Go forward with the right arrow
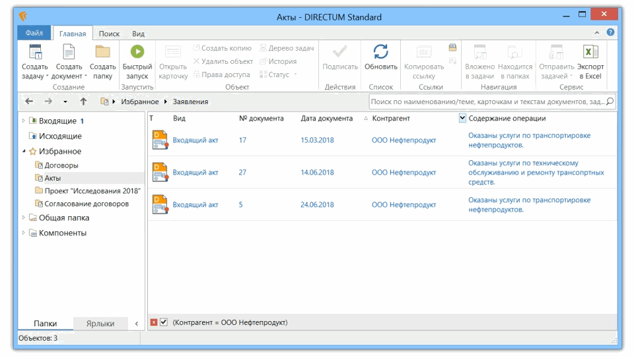The height and width of the screenshot is (356, 634). click(48, 102)
